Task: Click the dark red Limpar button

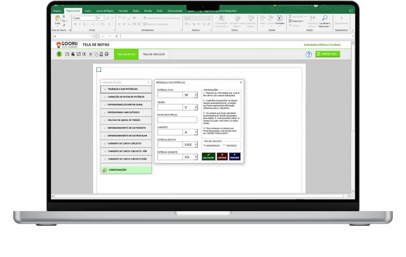Action: click(x=222, y=157)
